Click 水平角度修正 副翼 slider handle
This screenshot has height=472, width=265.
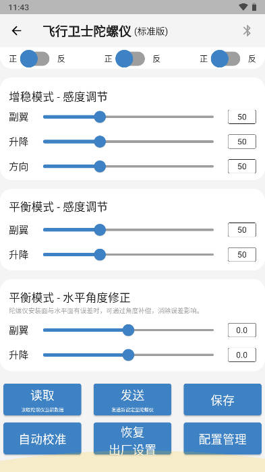tap(128, 330)
